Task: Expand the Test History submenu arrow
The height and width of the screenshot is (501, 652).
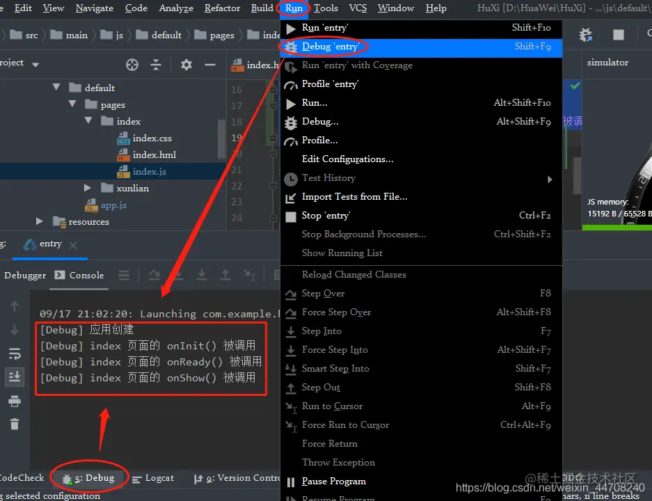Action: point(549,180)
